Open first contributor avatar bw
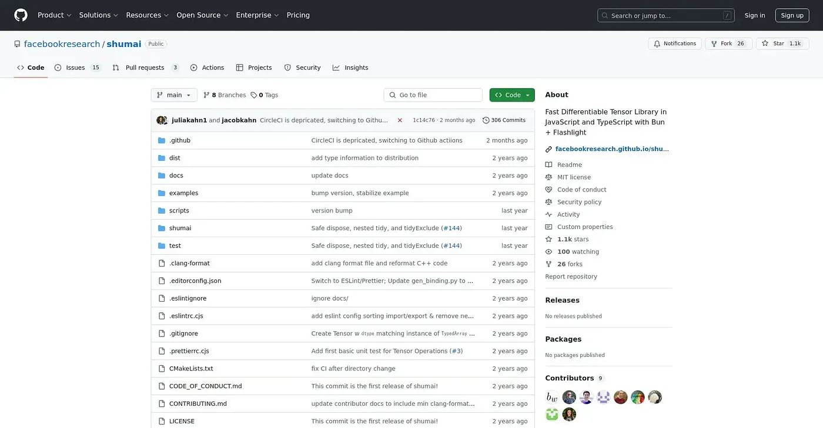The height and width of the screenshot is (428, 823). (552, 397)
